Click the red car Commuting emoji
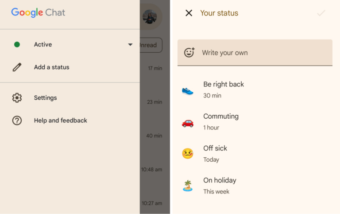 point(188,122)
